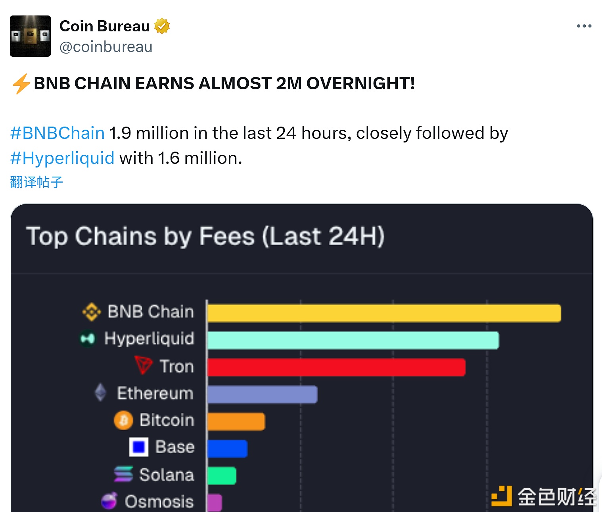Click the Bitcoin logo icon
Image resolution: width=602 pixels, height=512 pixels.
(x=123, y=420)
